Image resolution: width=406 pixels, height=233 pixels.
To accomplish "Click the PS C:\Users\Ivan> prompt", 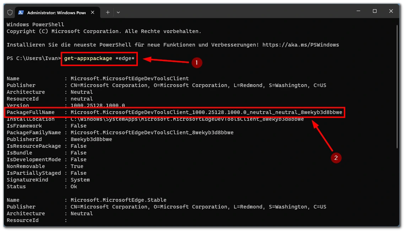I will click(34, 59).
